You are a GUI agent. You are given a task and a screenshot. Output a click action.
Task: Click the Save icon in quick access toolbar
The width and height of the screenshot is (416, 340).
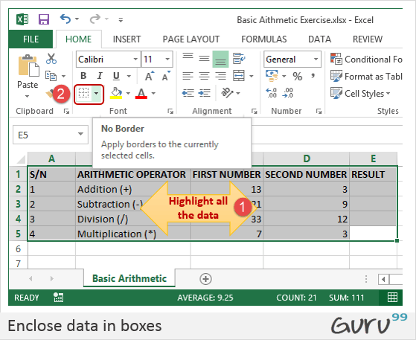pos(44,19)
